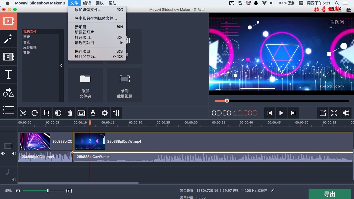354x199 pixels.
Task: Choose Save Project (保存项目) entry
Action: [x=97, y=51]
